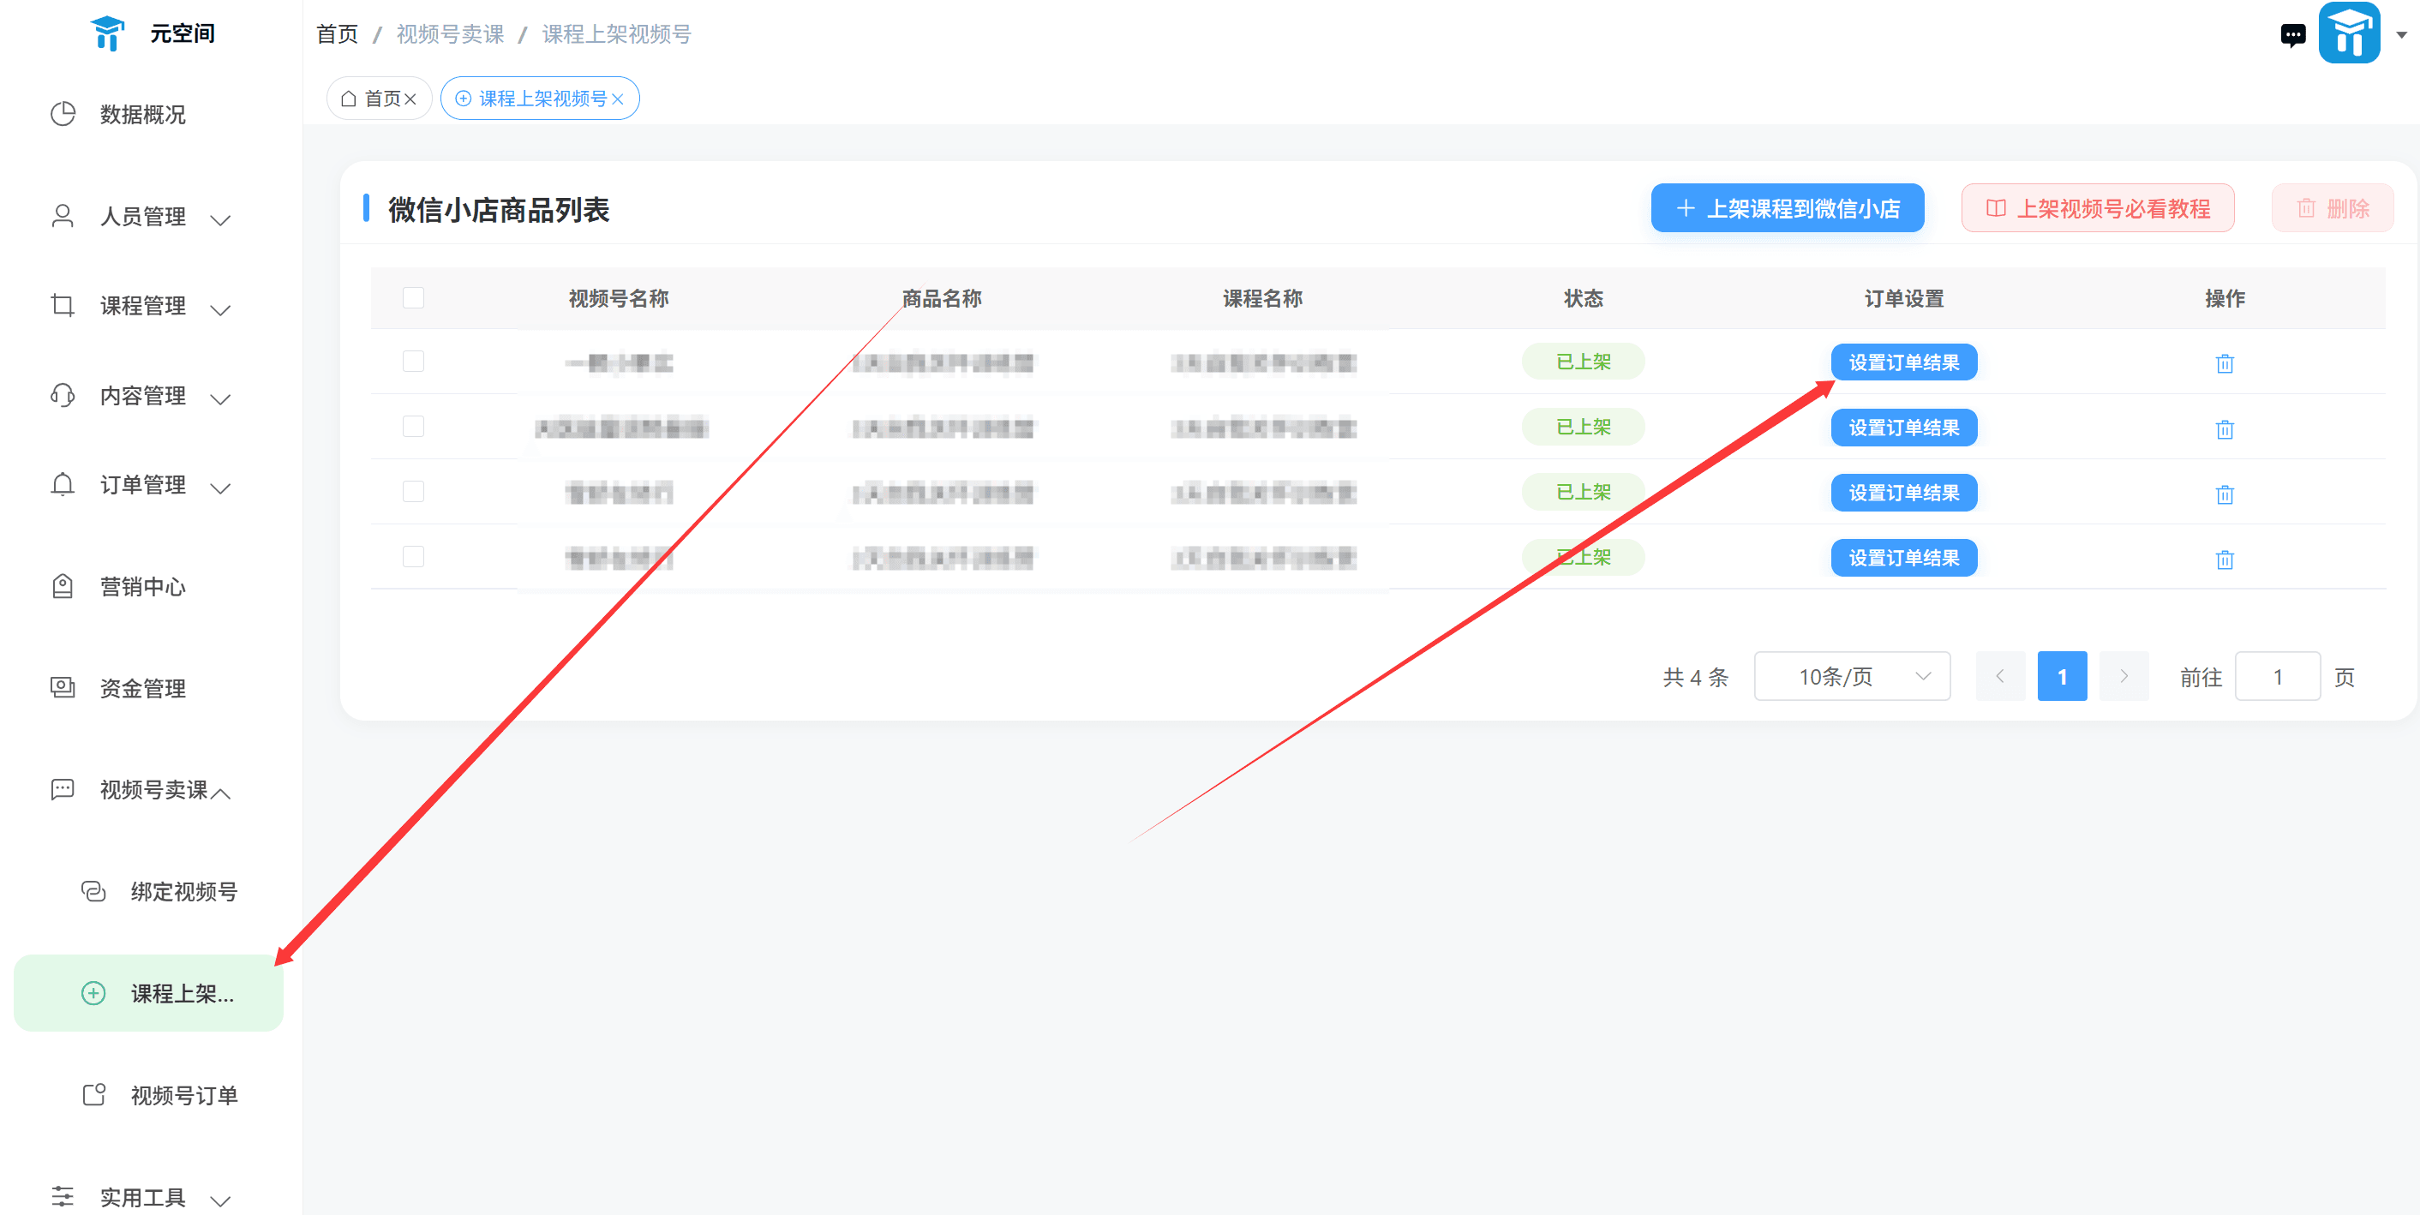Toggle the select-all header checkbox

[x=413, y=298]
